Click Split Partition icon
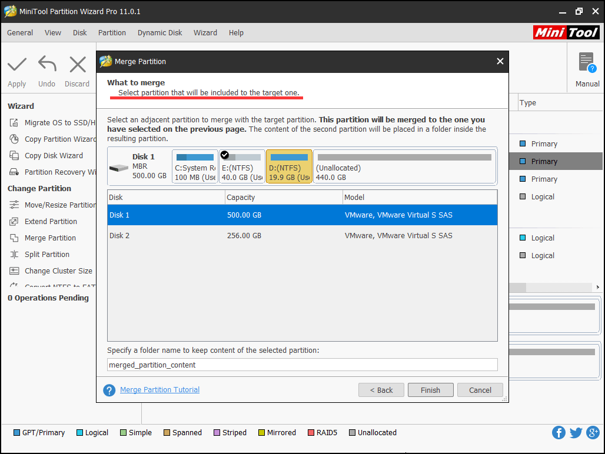This screenshot has height=454, width=605. [x=14, y=255]
